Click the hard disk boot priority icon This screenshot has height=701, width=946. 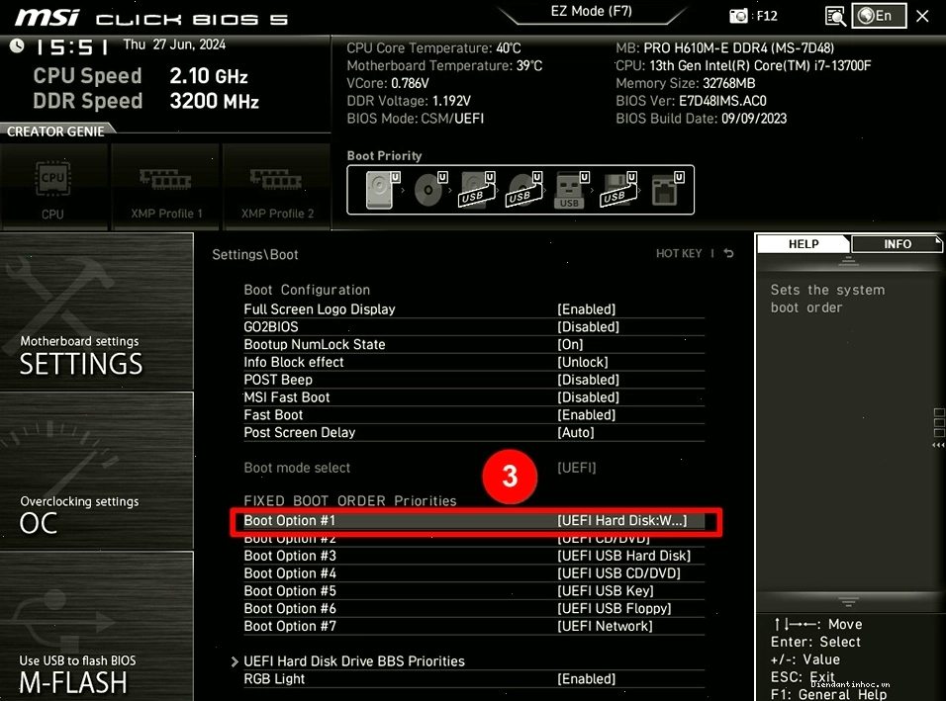click(382, 190)
